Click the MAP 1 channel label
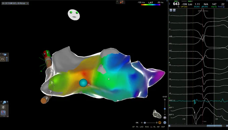Image resolution: width=228 pixels, height=130 pixels. point(171,107)
